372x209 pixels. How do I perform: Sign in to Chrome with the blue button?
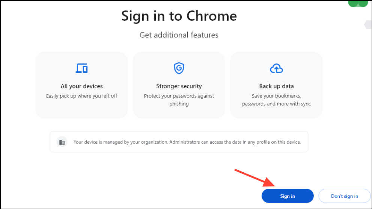point(288,196)
